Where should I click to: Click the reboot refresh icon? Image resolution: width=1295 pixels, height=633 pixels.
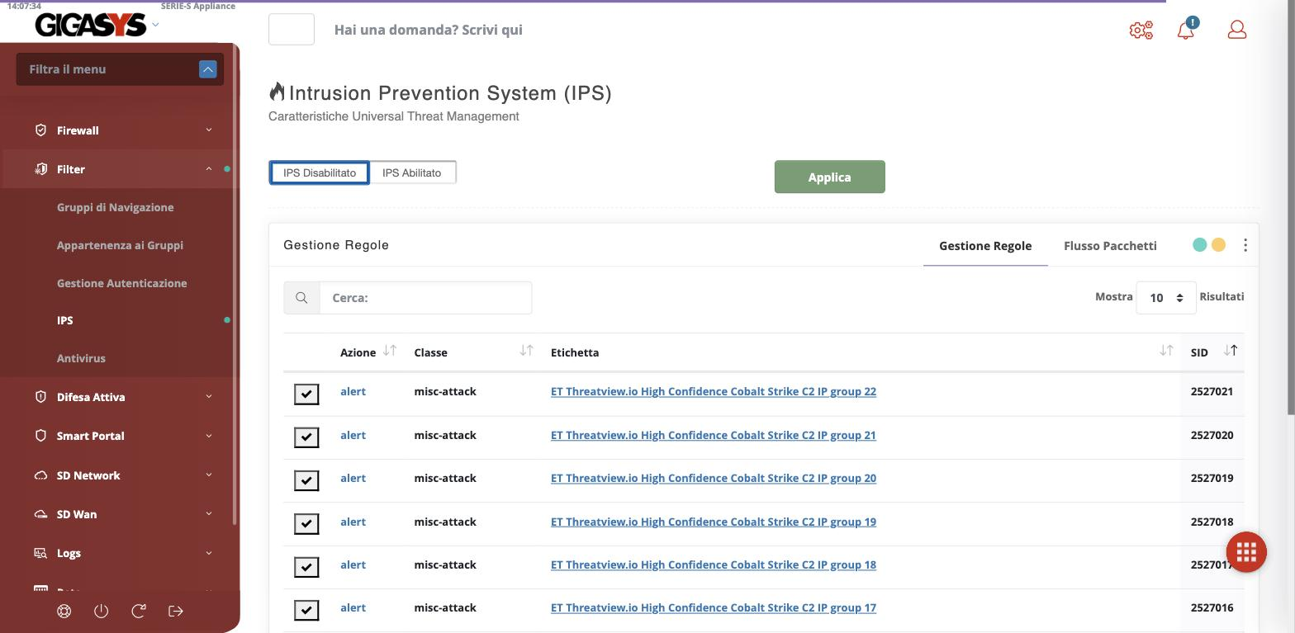pyautogui.click(x=139, y=612)
